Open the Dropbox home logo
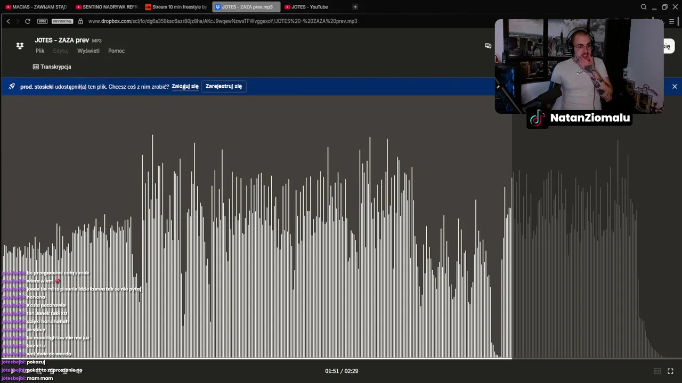Image resolution: width=682 pixels, height=383 pixels. pyautogui.click(x=20, y=46)
